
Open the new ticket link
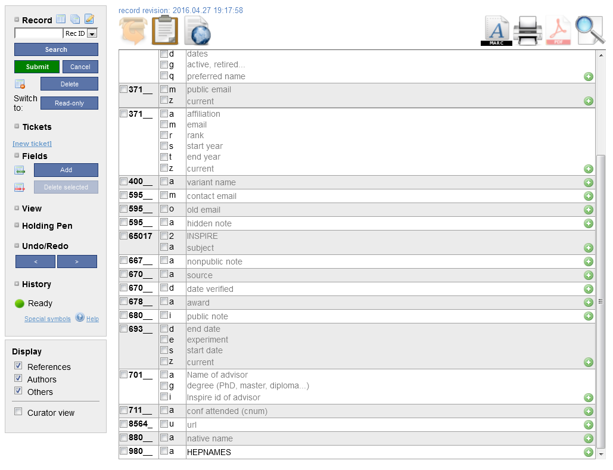(x=32, y=144)
